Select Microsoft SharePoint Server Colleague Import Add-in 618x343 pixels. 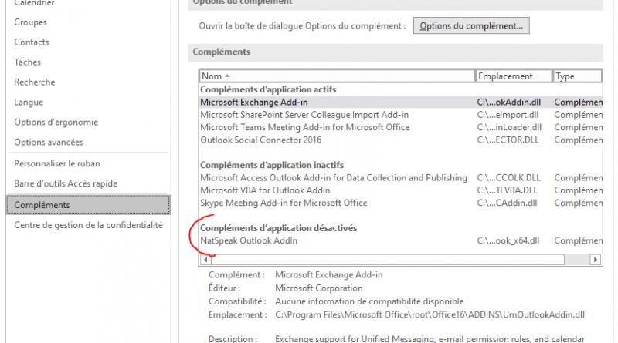pyautogui.click(x=401, y=115)
